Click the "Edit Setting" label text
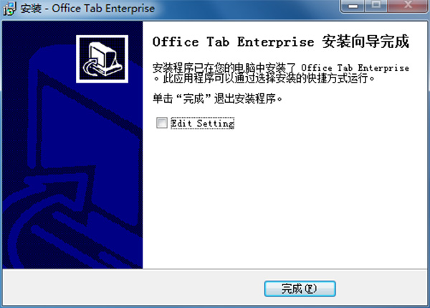The image size is (430, 308). click(x=202, y=123)
